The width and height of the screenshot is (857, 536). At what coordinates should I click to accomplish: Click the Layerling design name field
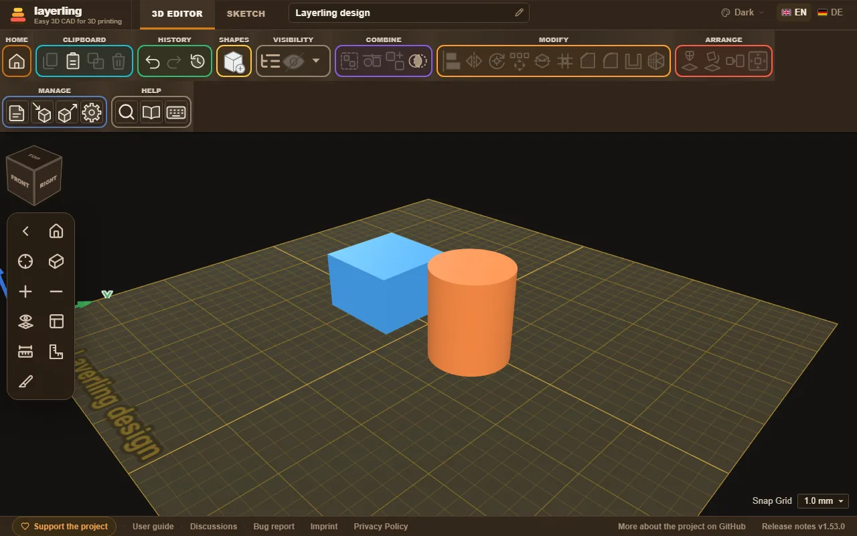coord(409,13)
